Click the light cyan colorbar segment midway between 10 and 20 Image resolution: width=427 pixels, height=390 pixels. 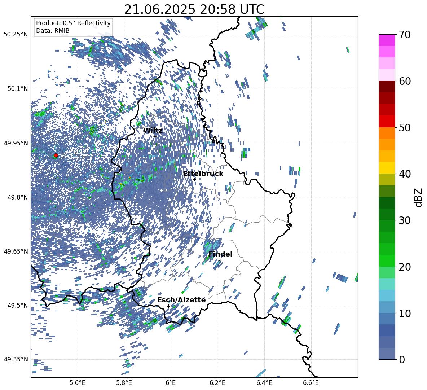(x=387, y=284)
